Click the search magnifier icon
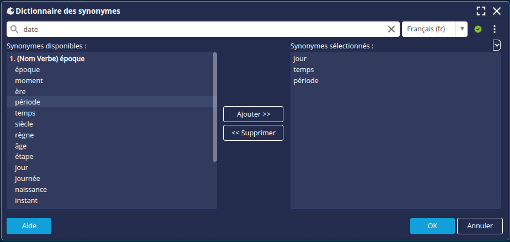Screen dimensions: 510x242 click(14, 29)
